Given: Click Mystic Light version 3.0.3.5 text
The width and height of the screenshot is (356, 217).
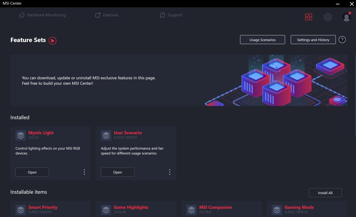Looking at the screenshot, I should tap(33, 137).
